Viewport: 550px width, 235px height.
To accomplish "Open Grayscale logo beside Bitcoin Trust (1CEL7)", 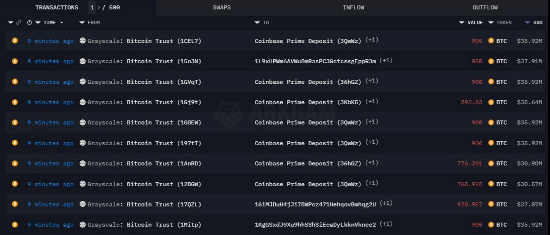I will coord(83,40).
